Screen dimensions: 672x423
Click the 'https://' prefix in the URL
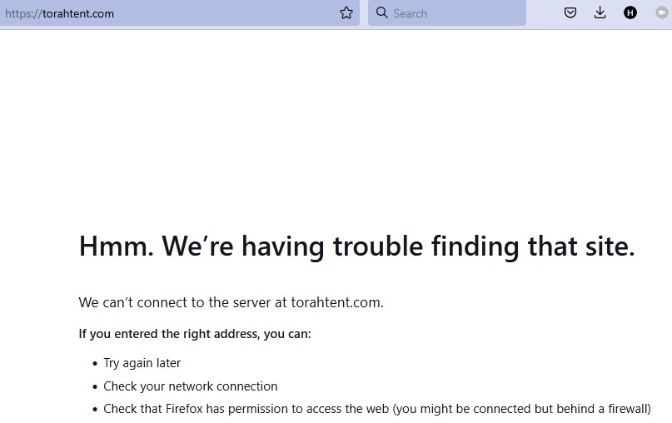23,13
